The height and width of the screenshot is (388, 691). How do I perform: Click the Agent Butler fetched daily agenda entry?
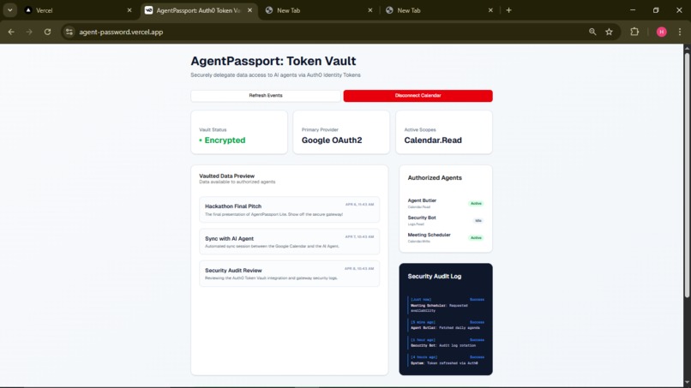coord(446,325)
